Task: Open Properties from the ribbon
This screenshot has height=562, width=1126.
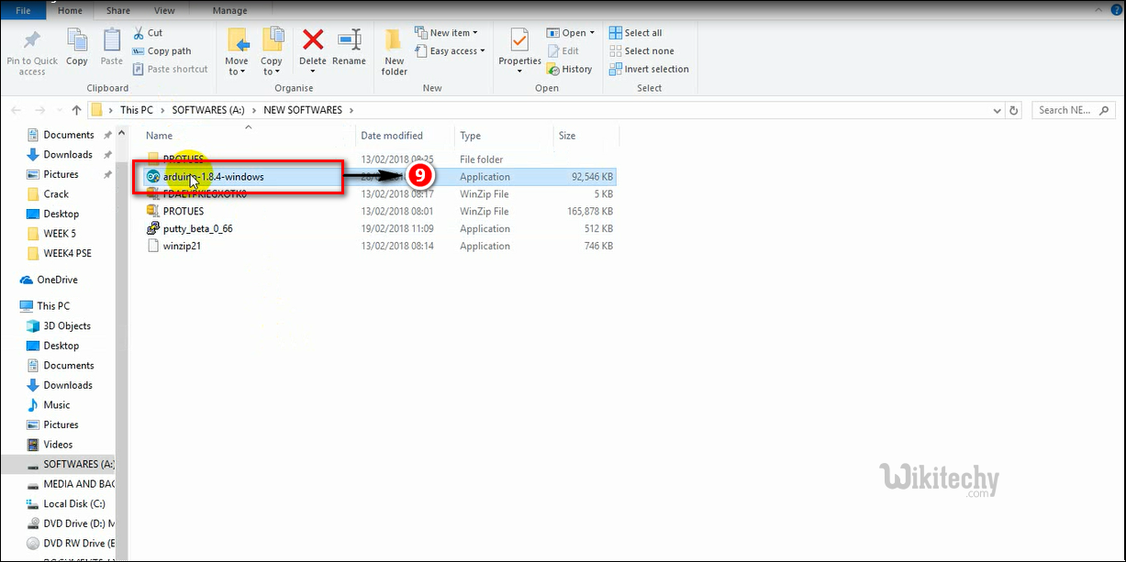Action: click(x=519, y=42)
